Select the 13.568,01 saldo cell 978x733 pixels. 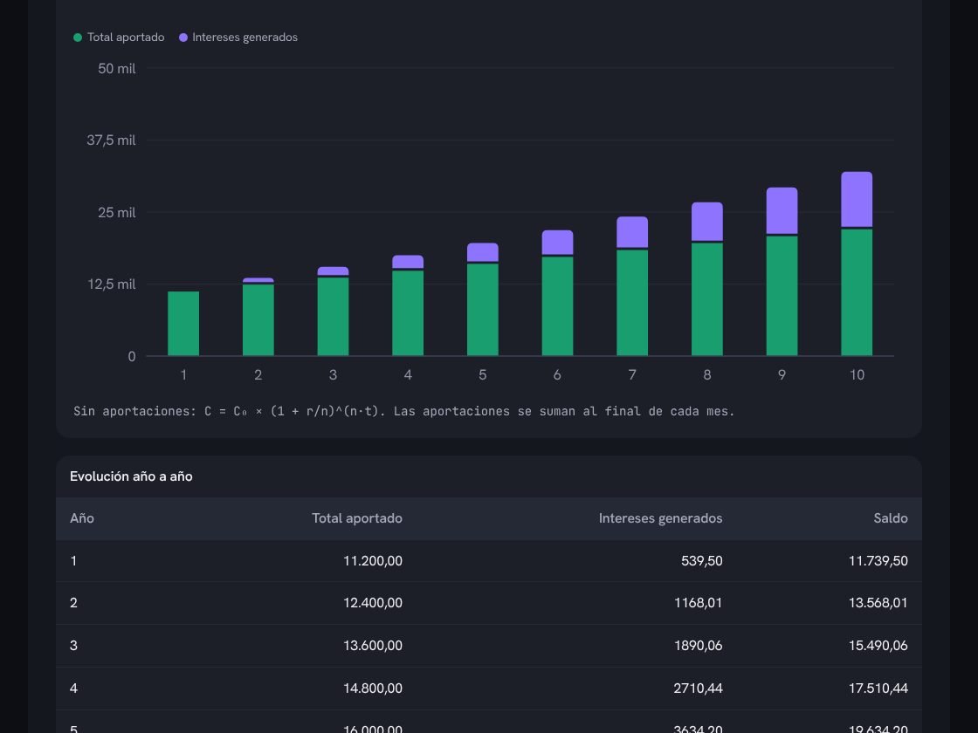tap(878, 603)
